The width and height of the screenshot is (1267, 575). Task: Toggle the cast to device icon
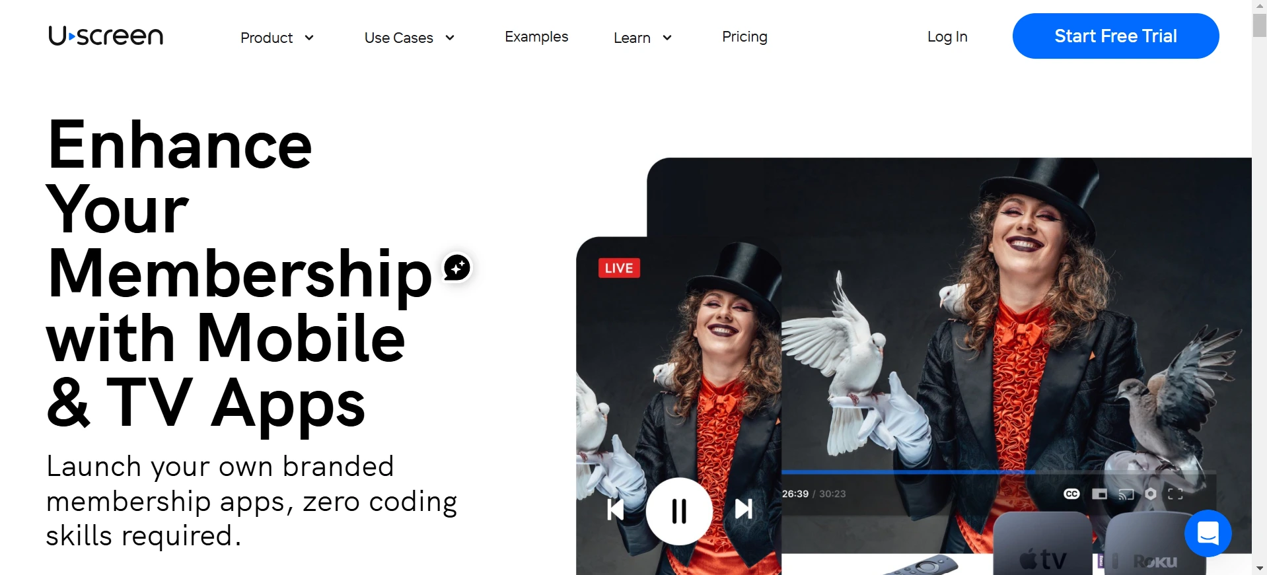[1126, 494]
